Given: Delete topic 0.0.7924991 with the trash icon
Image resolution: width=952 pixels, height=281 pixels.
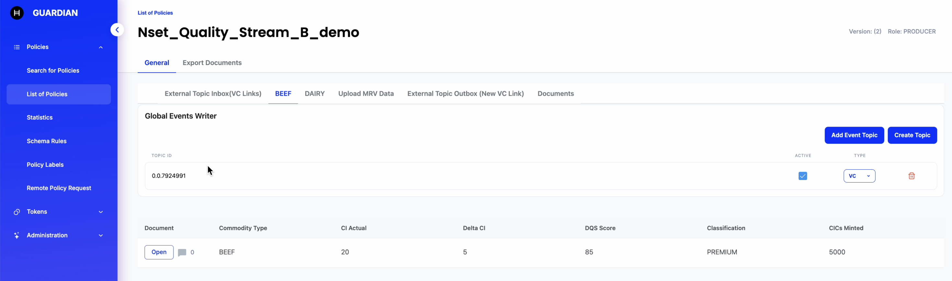Looking at the screenshot, I should (x=911, y=176).
